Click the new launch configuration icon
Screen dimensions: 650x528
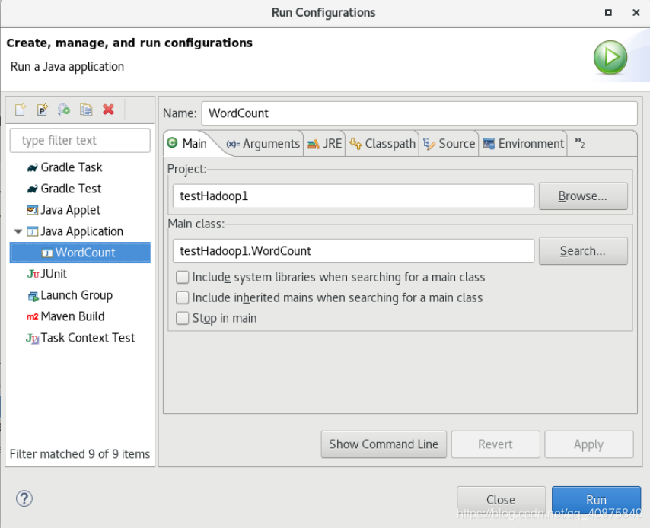[21, 110]
